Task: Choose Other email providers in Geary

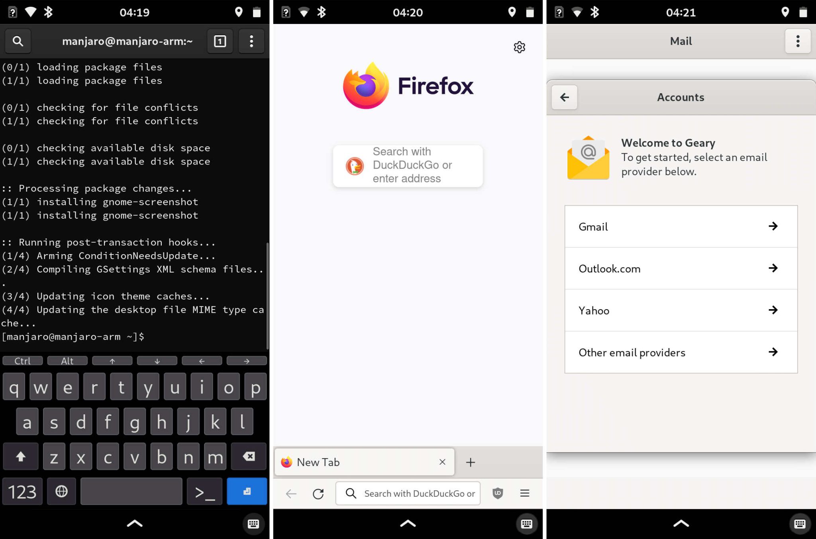Action: point(680,352)
